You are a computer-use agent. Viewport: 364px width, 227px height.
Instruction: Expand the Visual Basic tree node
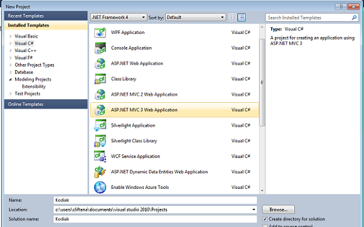point(11,36)
